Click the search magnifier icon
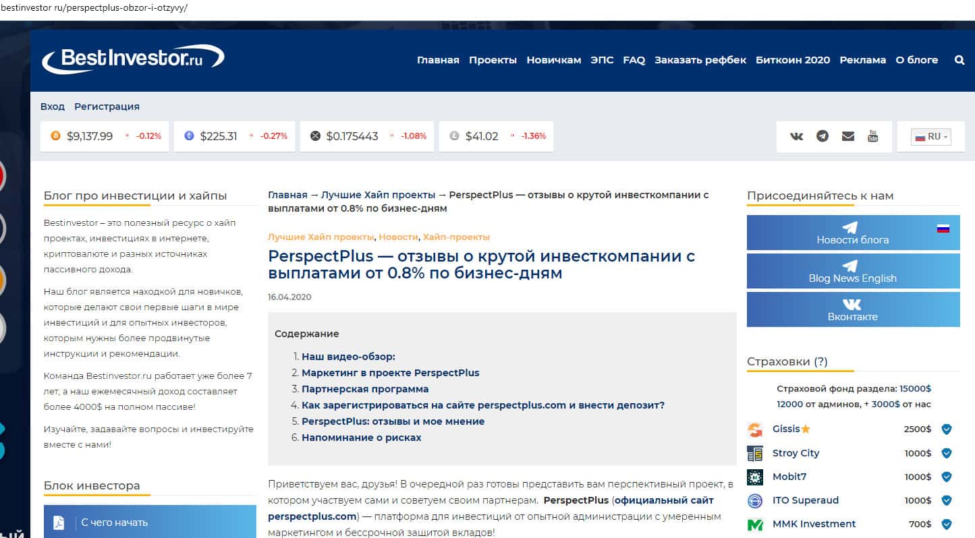Image resolution: width=975 pixels, height=538 pixels. click(x=959, y=60)
